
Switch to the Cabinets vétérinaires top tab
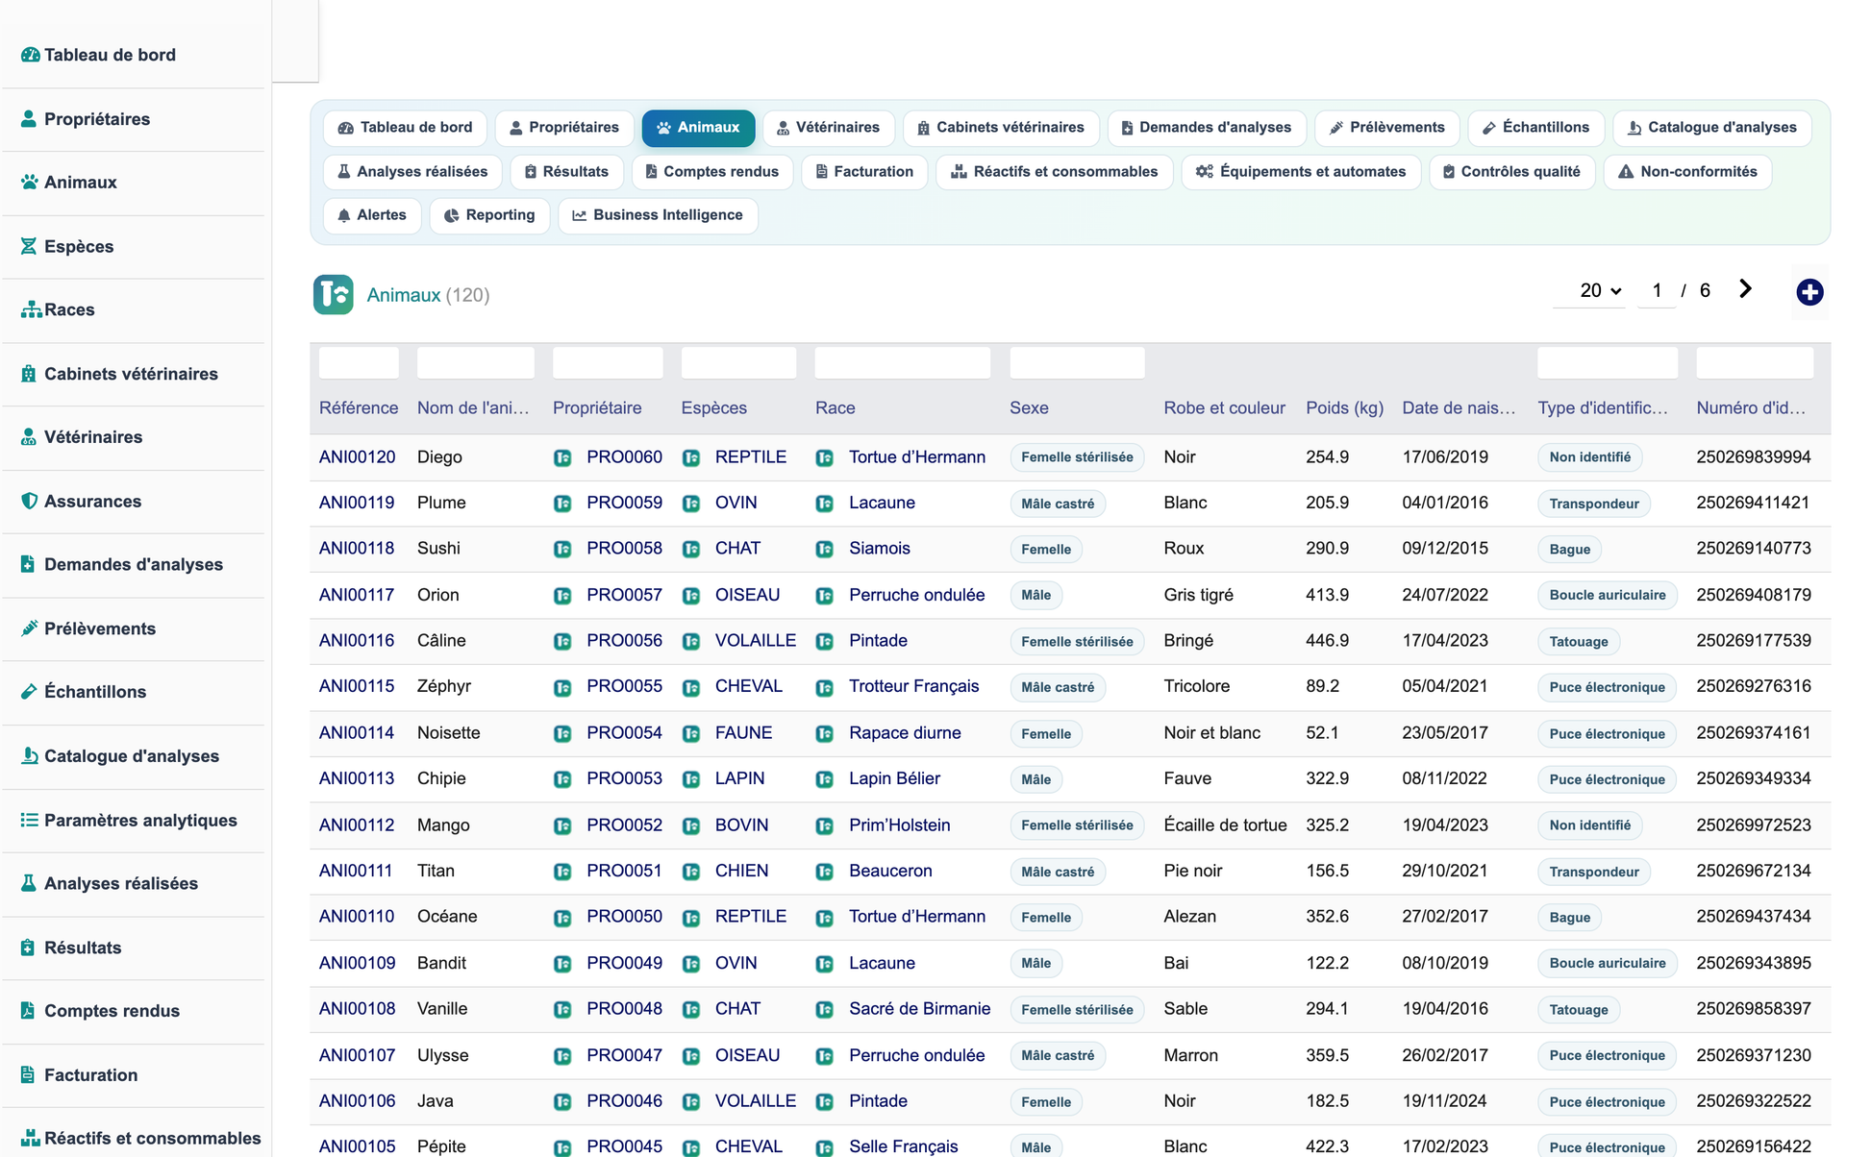1000,128
